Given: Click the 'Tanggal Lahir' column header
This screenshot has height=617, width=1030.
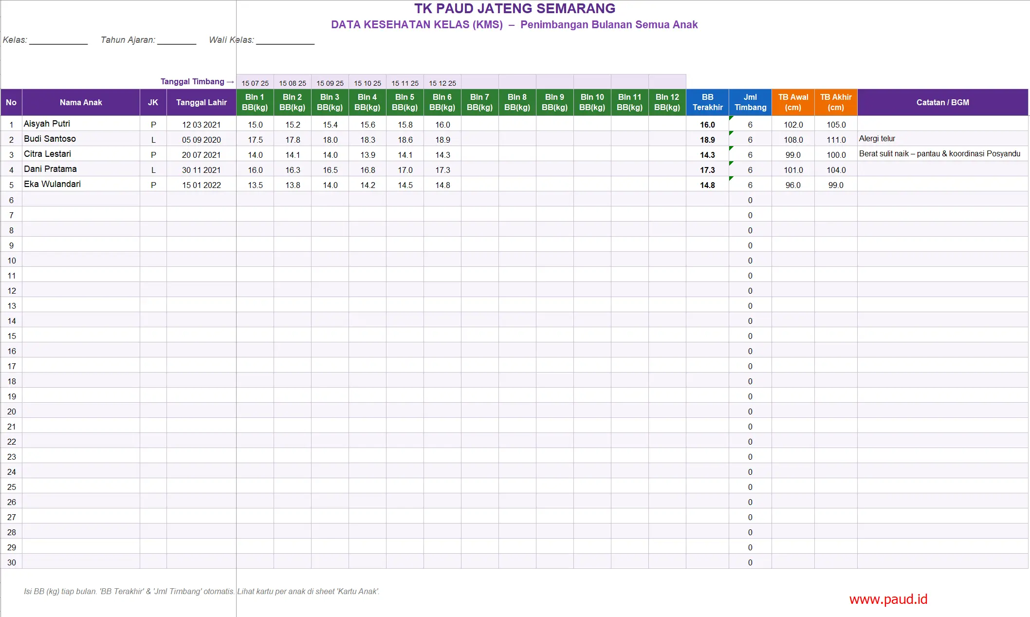Looking at the screenshot, I should click(202, 102).
